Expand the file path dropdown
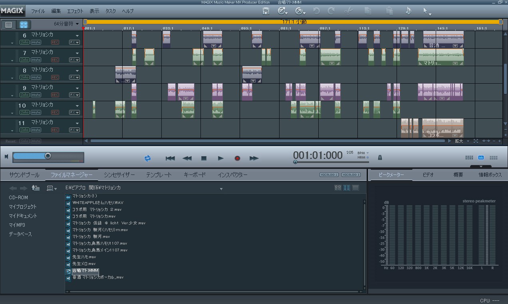Image resolution: width=508 pixels, height=304 pixels. coord(221,189)
